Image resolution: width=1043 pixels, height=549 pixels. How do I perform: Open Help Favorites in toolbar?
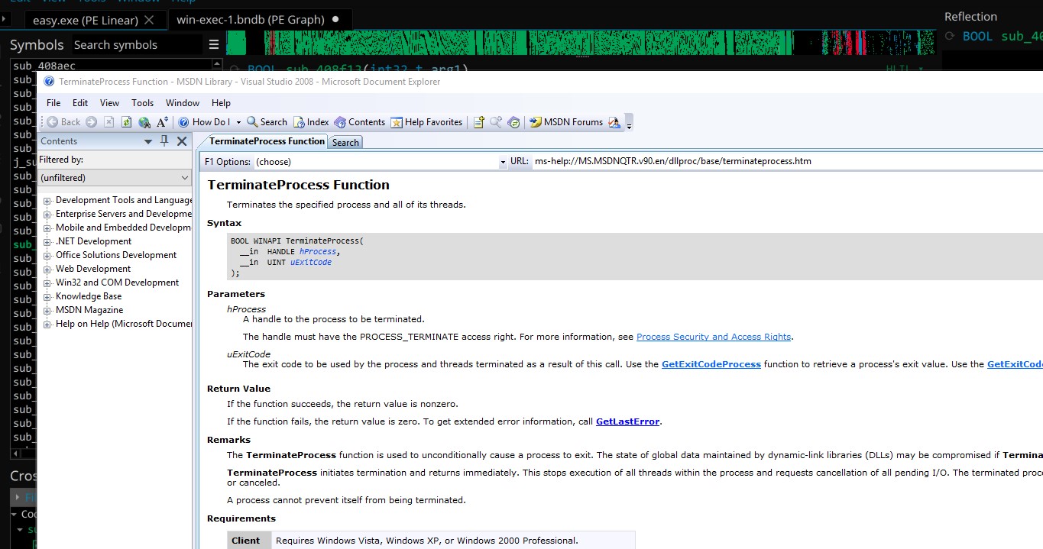(x=426, y=122)
